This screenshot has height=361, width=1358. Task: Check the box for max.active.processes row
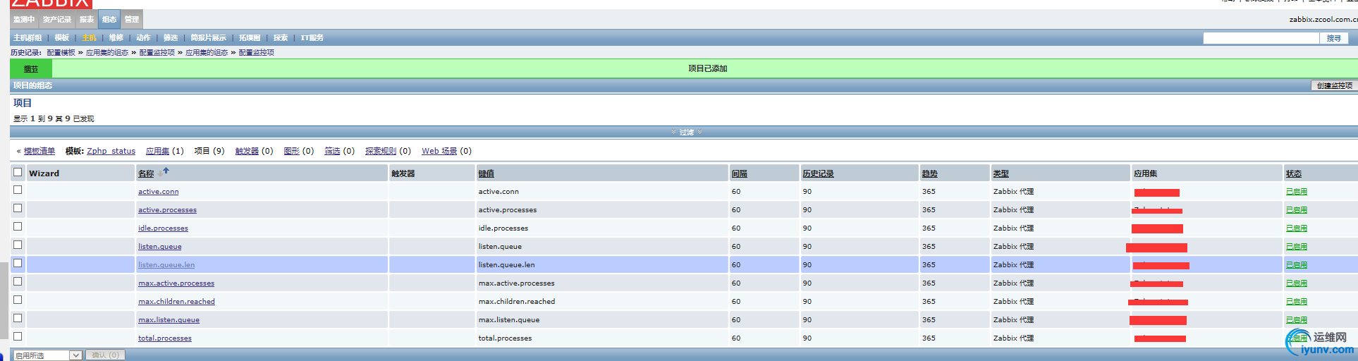click(18, 281)
